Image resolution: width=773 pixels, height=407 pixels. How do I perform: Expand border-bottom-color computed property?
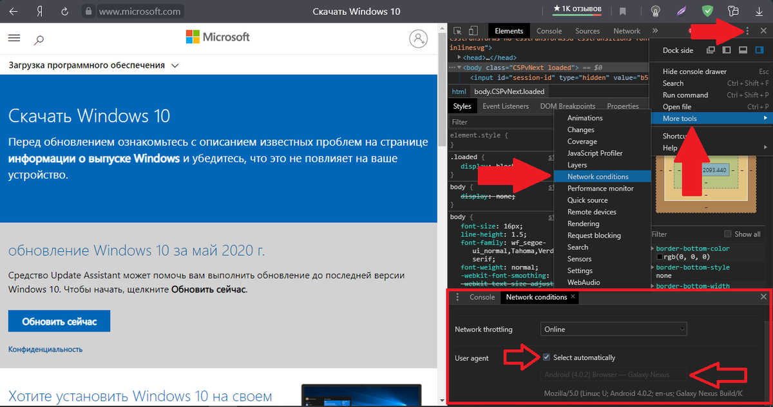pos(653,249)
